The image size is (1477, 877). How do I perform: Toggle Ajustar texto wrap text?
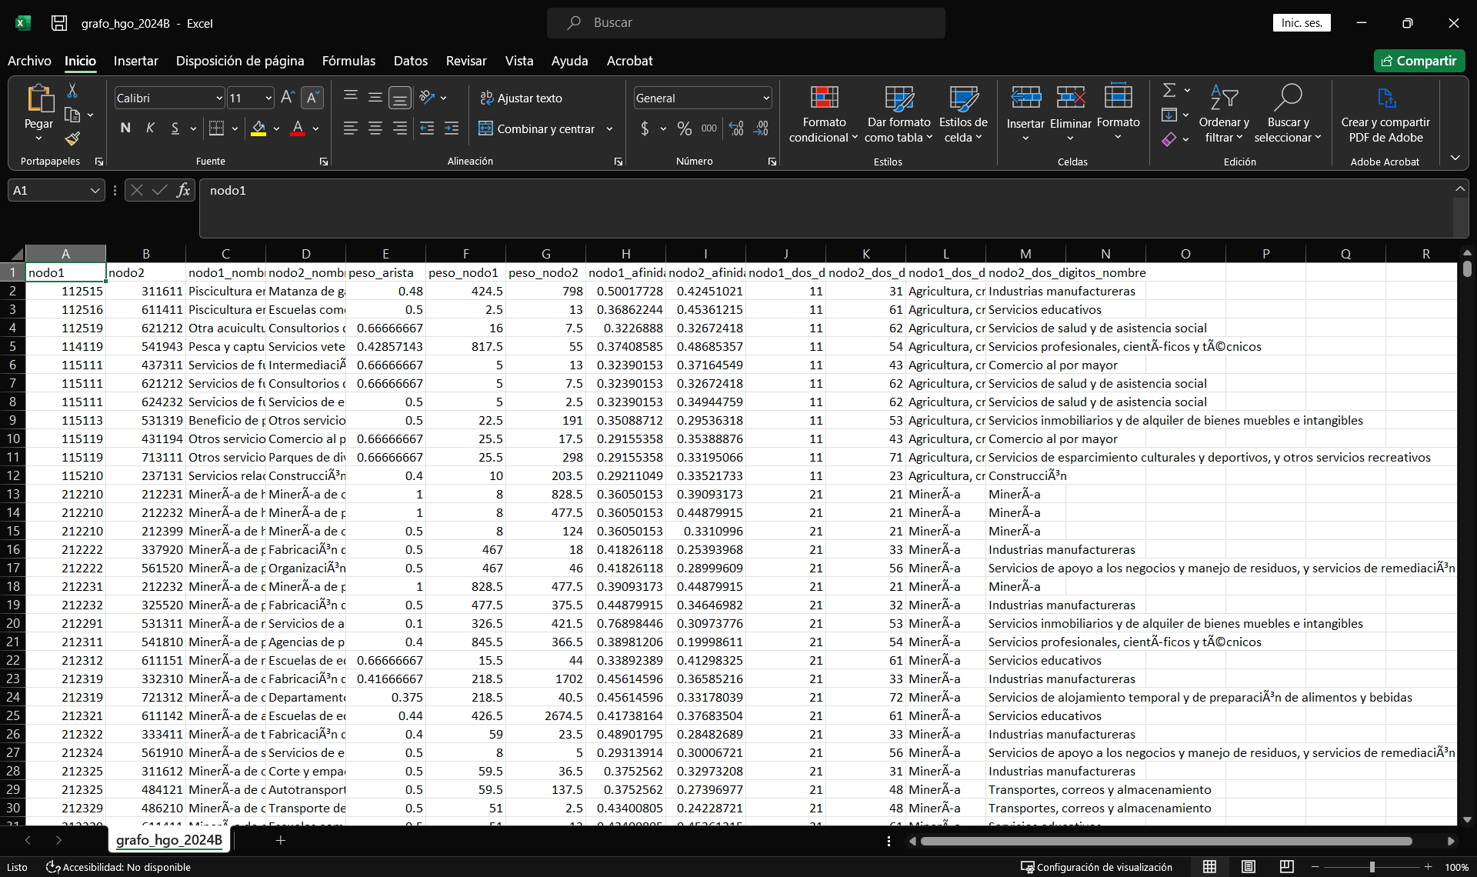click(521, 98)
